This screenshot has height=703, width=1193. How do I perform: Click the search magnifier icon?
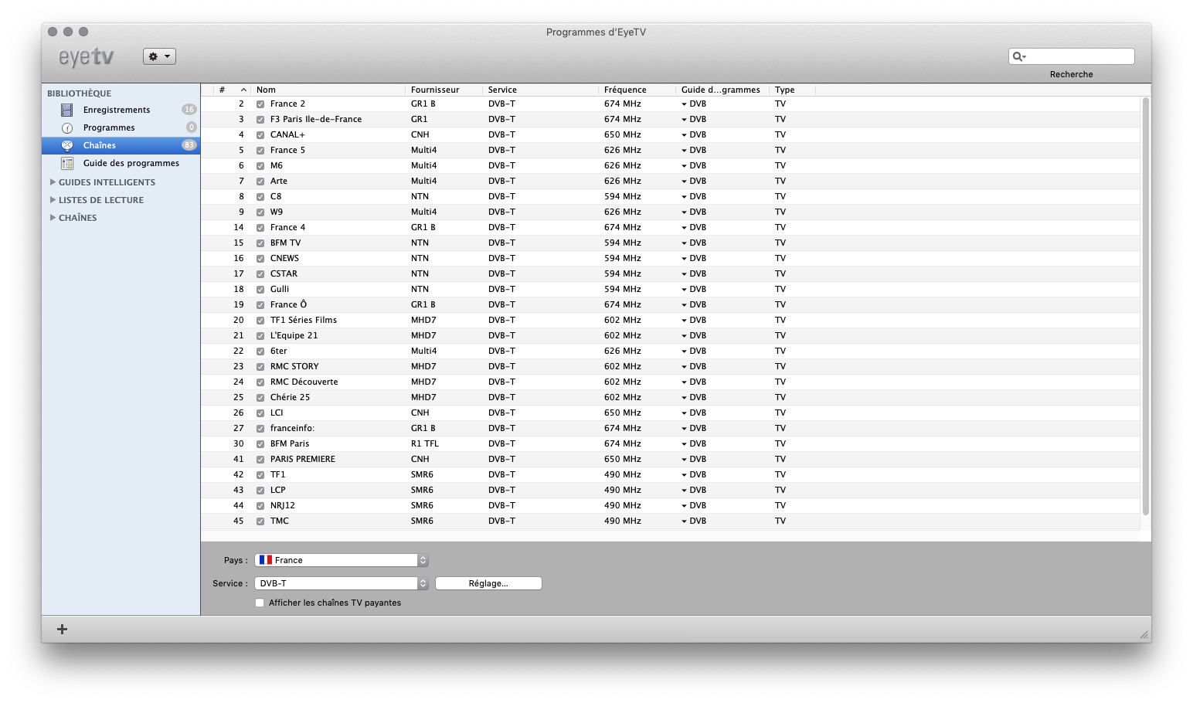[1019, 56]
